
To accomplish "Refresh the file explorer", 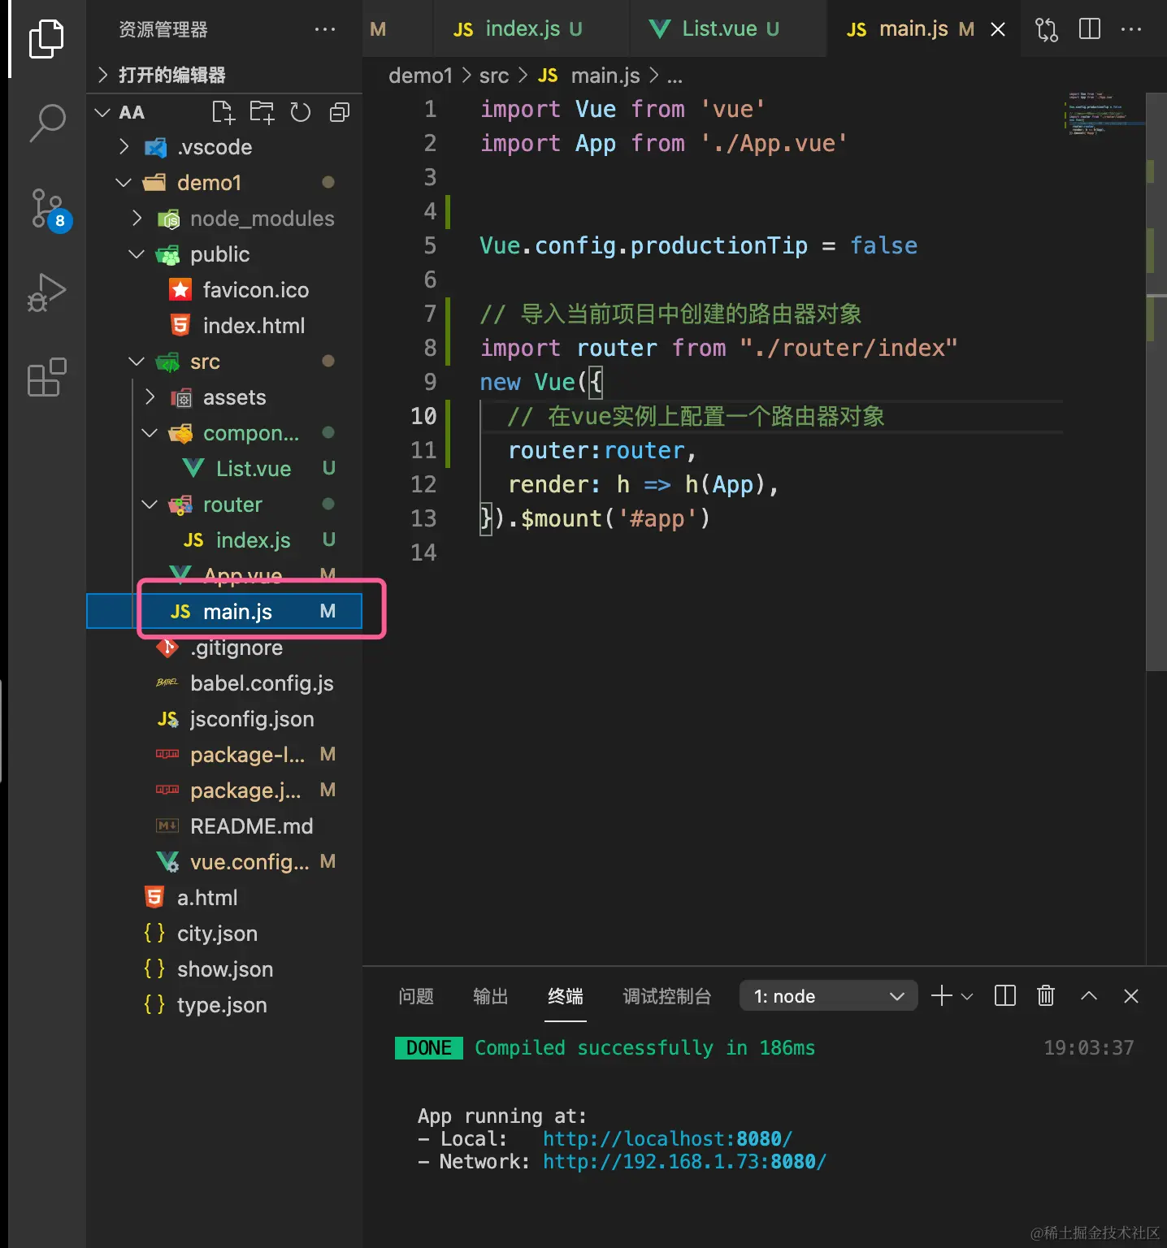I will tap(301, 112).
